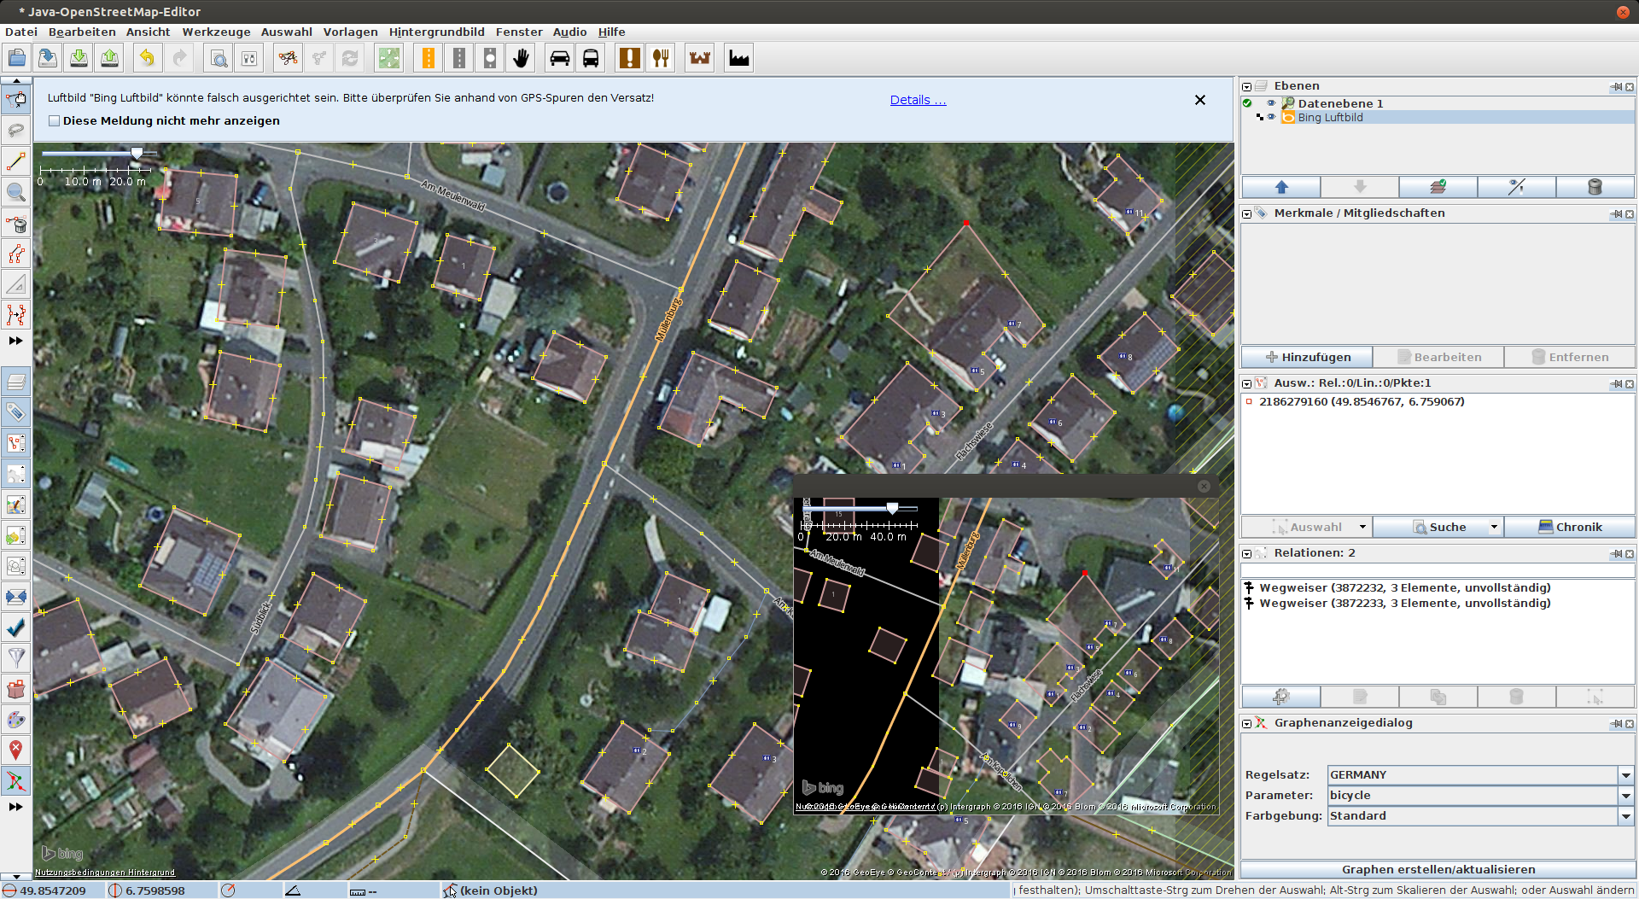Select relation Wegweiser 3872232 in list
Screen dimensions: 1639x899
(x=1403, y=587)
